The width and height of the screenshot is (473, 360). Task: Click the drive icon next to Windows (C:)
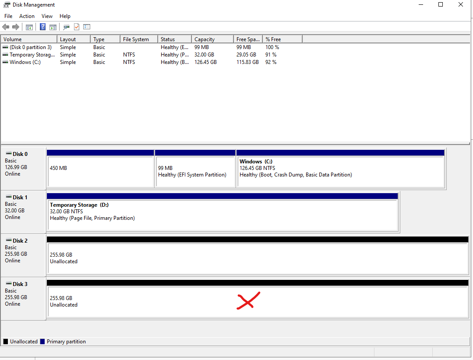[4, 62]
